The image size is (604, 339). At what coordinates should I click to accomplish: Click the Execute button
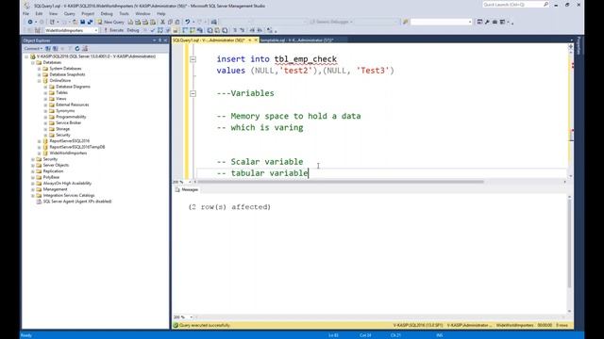[x=113, y=30]
